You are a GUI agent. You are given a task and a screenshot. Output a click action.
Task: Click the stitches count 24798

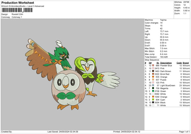[x=186, y=2]
